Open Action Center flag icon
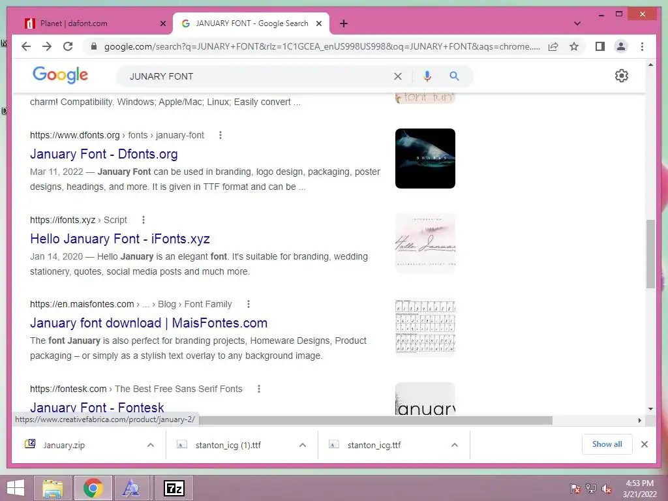 click(x=575, y=489)
